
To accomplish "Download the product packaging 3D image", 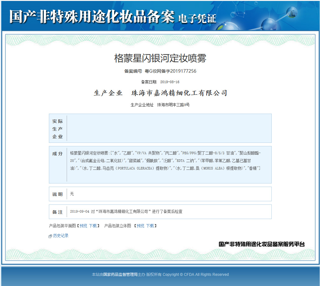I will pyautogui.click(x=150, y=226).
